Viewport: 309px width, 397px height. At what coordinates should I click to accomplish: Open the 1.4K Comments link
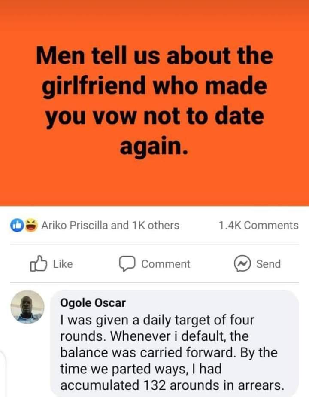pyautogui.click(x=258, y=225)
